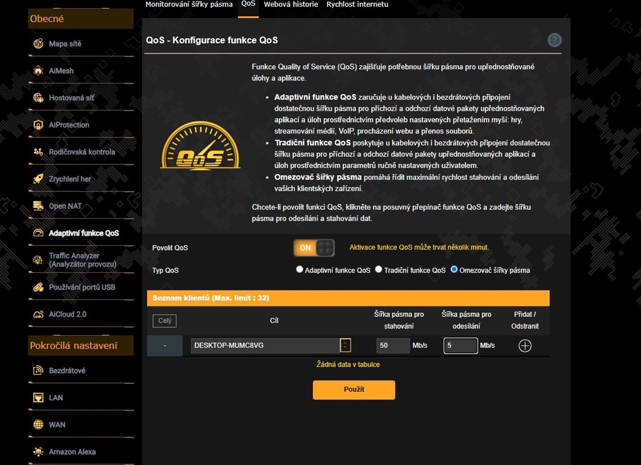The height and width of the screenshot is (465, 641).
Task: Focus the upload bandwidth input field
Action: point(460,345)
